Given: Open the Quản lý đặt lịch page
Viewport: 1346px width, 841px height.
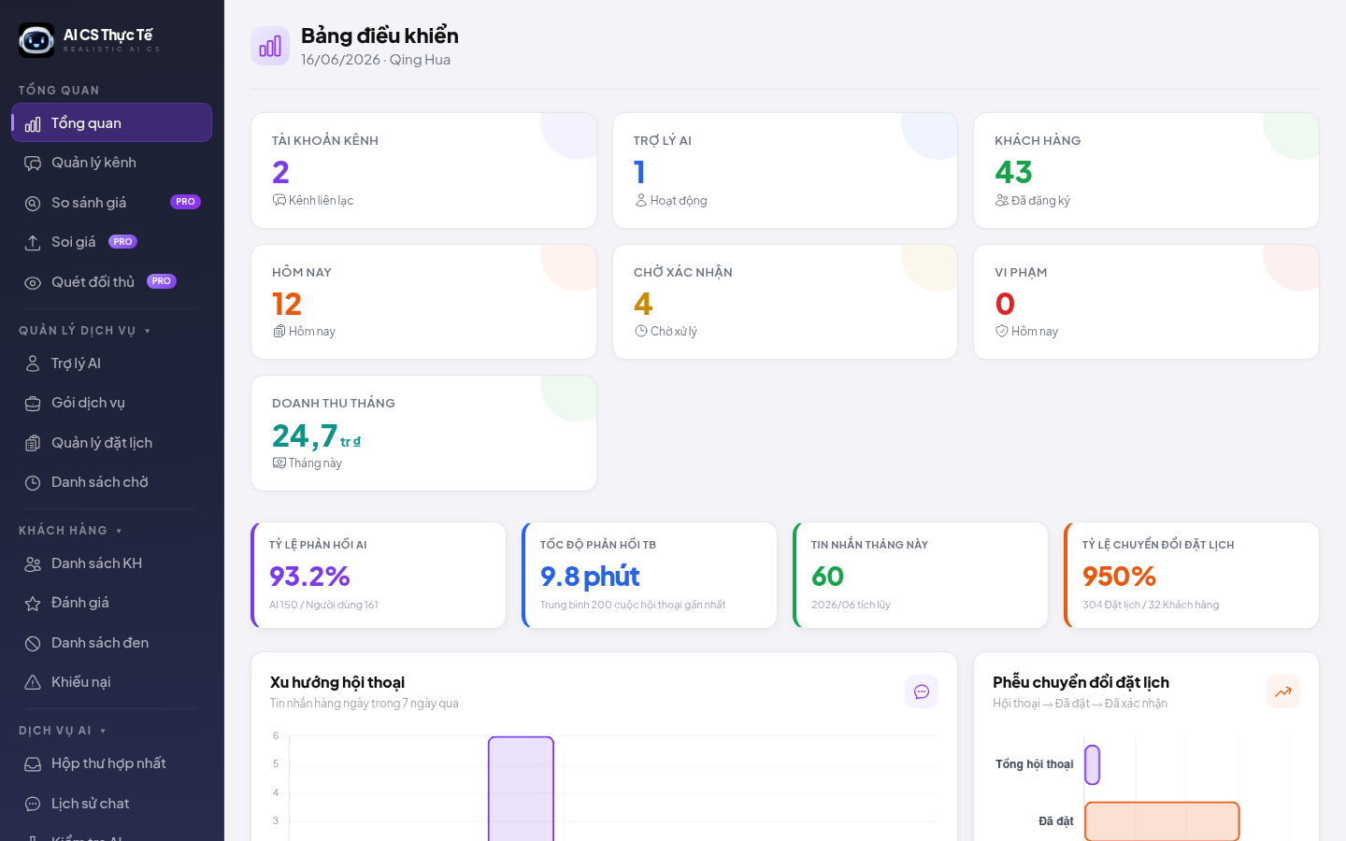Looking at the screenshot, I should click(112, 443).
